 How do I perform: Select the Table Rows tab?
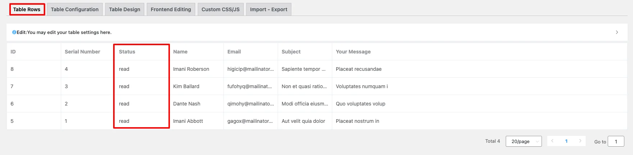click(x=27, y=9)
